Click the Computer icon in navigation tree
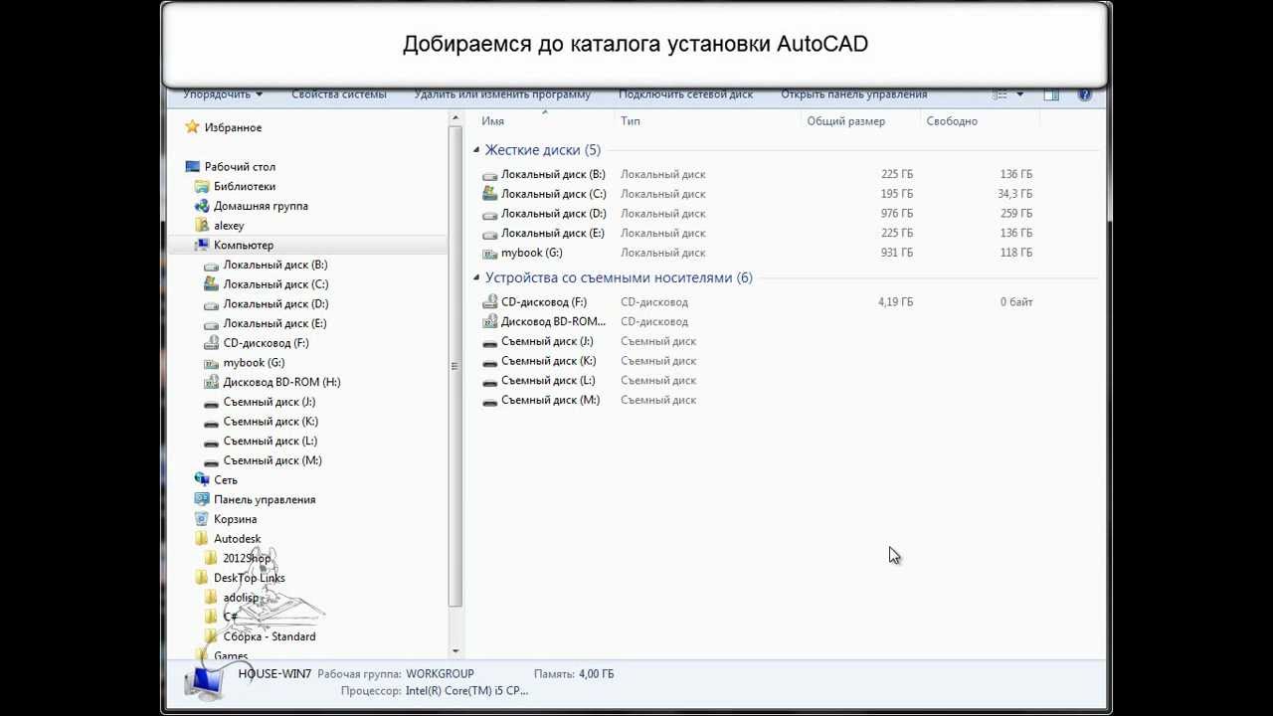This screenshot has width=1273, height=716. 202,245
